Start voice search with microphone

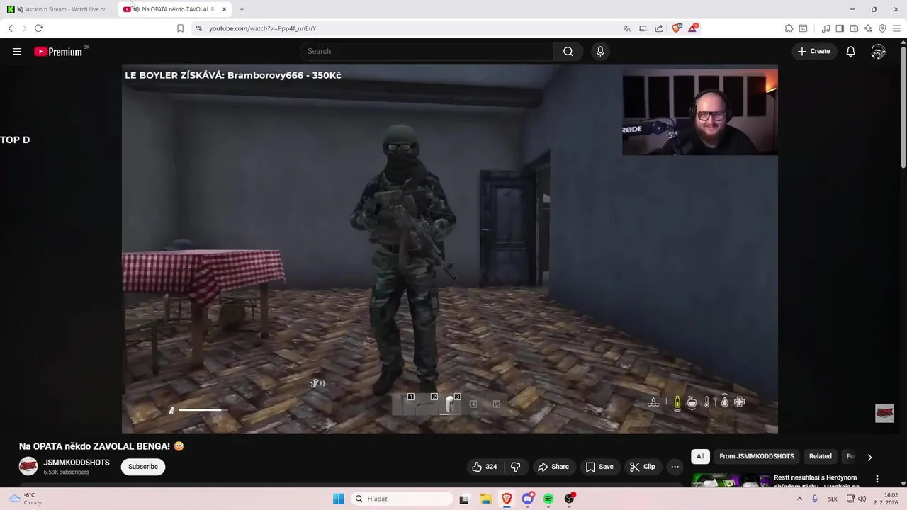click(x=600, y=51)
